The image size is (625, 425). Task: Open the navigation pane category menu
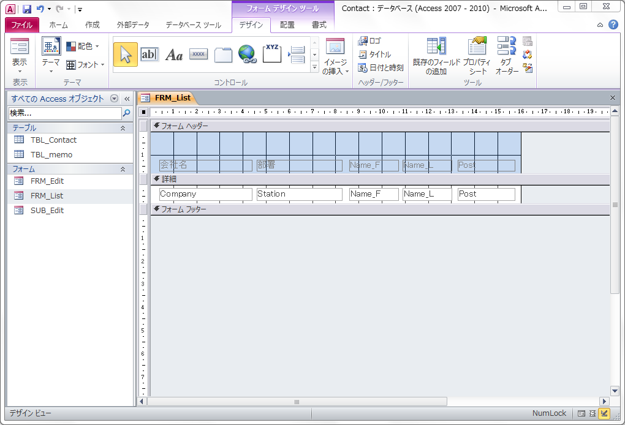tap(114, 99)
